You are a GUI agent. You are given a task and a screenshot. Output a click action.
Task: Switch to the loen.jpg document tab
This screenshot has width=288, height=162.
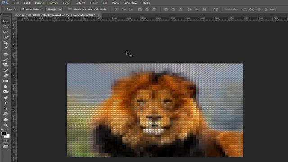click(x=55, y=15)
